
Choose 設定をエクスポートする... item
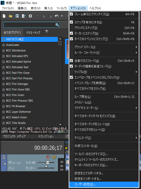[104, 173]
